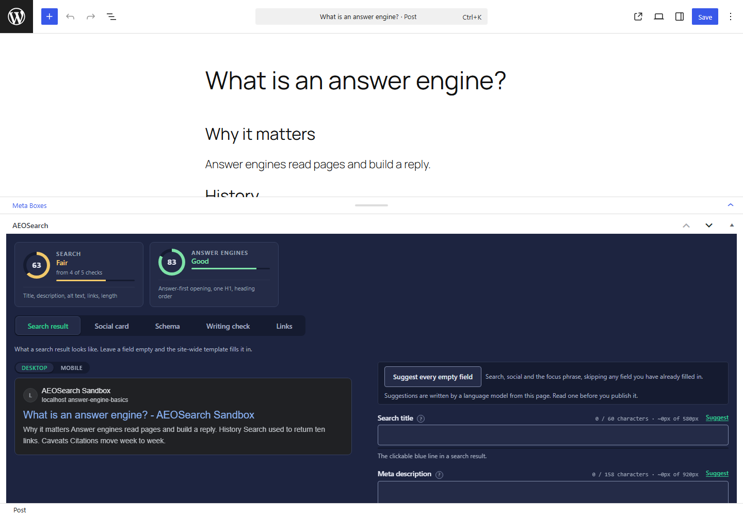Open the block inserter plus button
743x516 pixels.
[x=50, y=17]
